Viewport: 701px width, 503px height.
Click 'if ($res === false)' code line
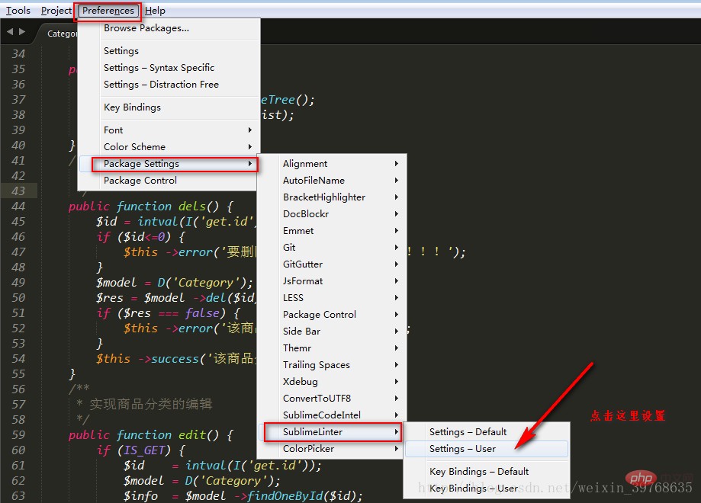(x=169, y=313)
